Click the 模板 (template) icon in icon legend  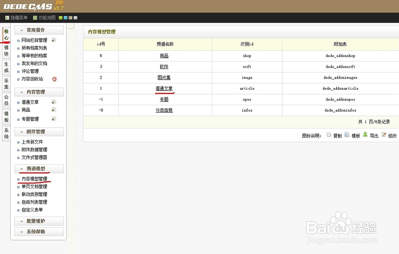346,135
